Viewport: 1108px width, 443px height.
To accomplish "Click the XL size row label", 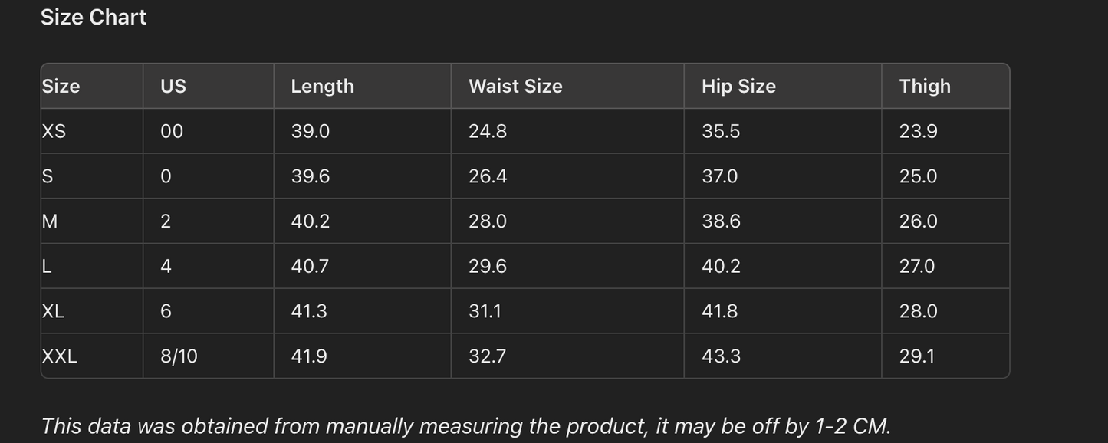I will click(53, 311).
